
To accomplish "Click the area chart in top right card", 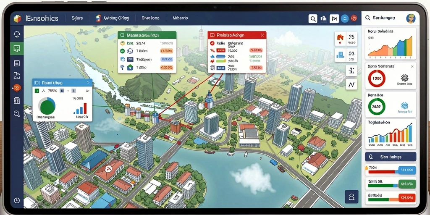I will point(390,47).
